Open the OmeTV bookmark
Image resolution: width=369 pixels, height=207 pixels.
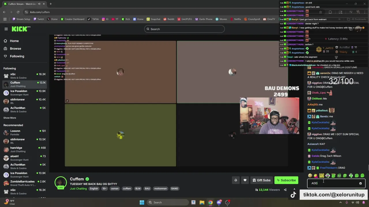coord(269,19)
